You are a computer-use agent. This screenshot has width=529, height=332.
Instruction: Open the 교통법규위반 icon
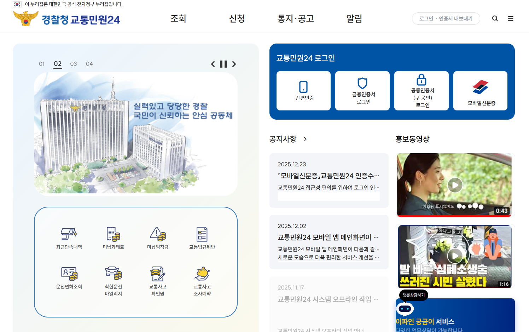pyautogui.click(x=202, y=238)
